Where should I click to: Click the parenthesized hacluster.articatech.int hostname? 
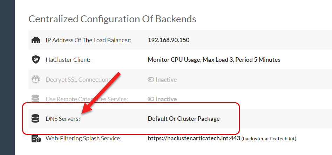[x=269, y=139]
